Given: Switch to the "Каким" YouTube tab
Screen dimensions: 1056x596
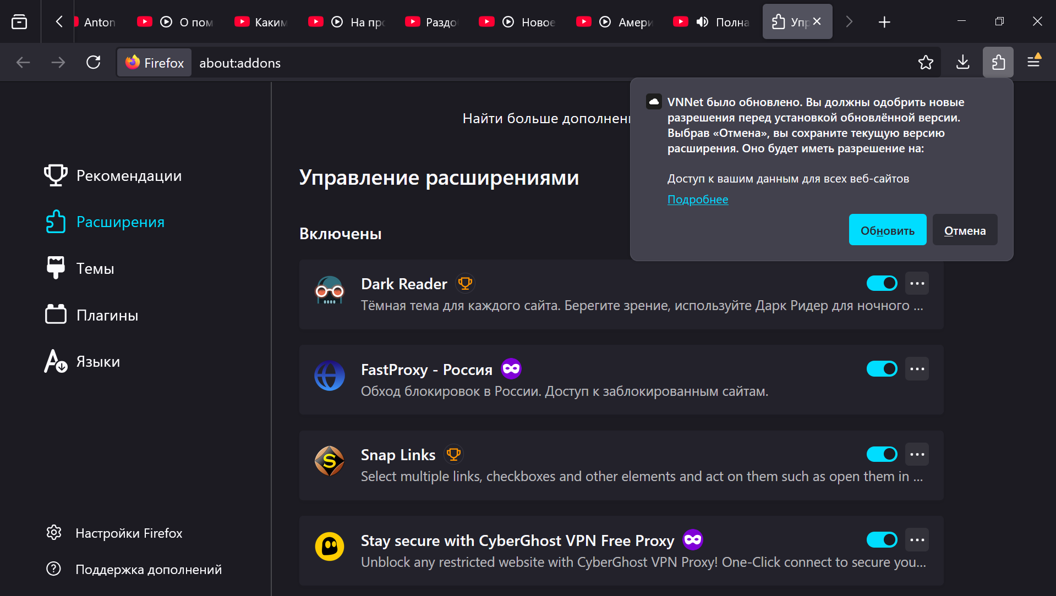Looking at the screenshot, I should [x=261, y=22].
